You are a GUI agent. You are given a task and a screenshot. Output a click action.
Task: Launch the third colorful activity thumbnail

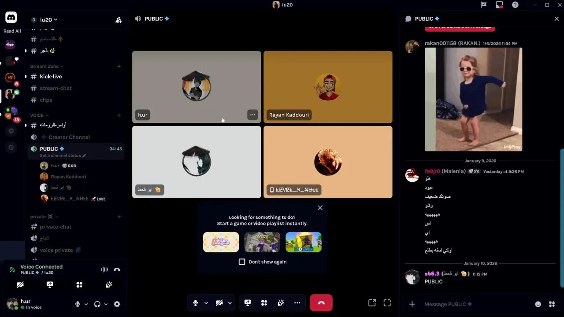coord(304,242)
